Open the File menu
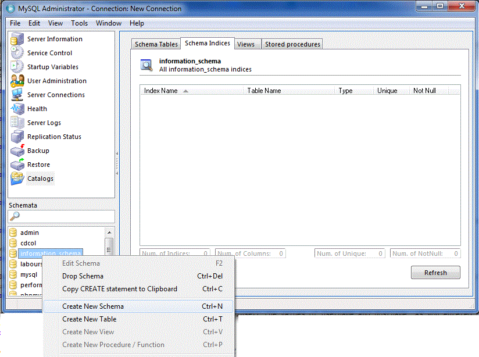479x357 pixels. tap(15, 23)
